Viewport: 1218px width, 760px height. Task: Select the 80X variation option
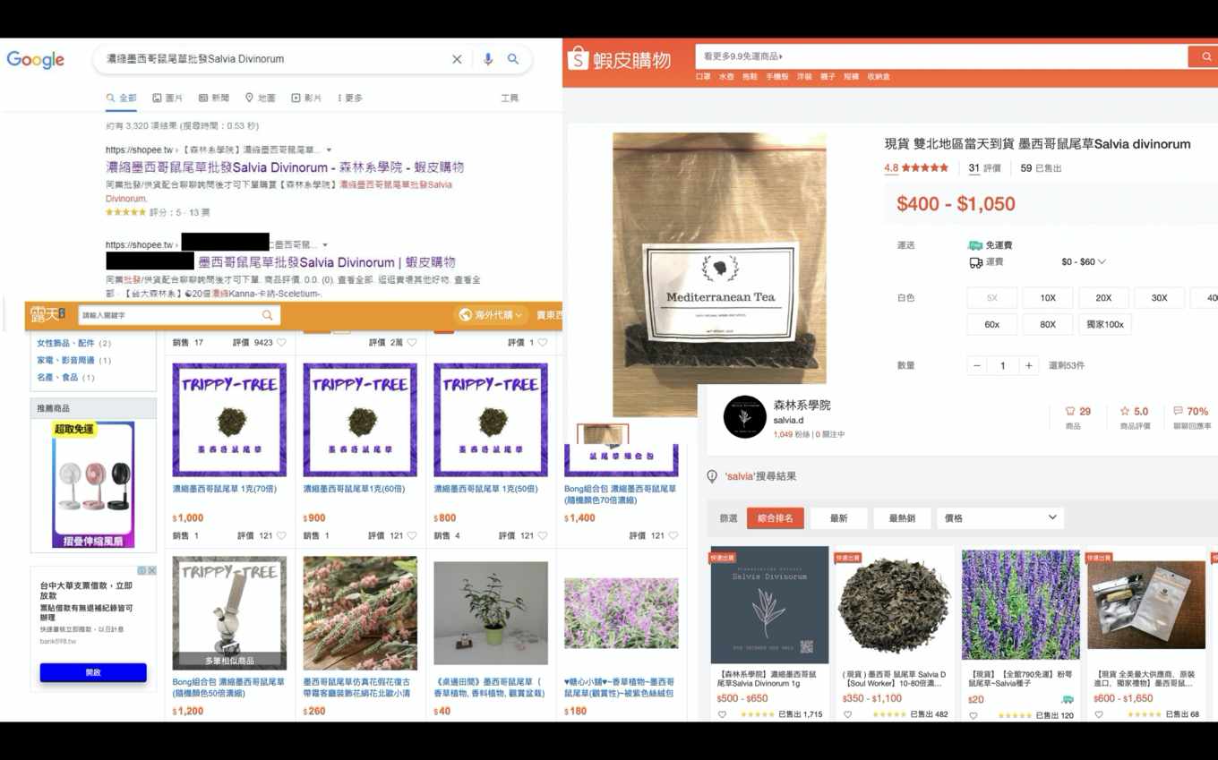1048,324
